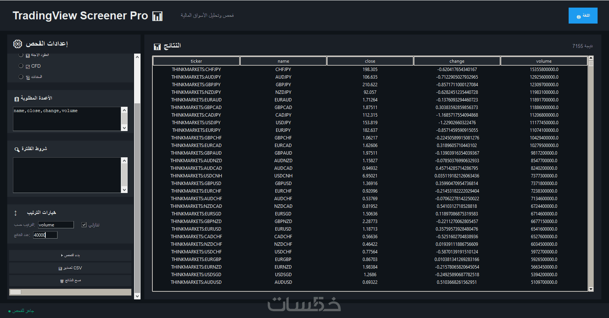Click the bar chart logo next to TradingView Screener Pro
Image resolution: width=609 pixels, height=318 pixels.
click(157, 16)
